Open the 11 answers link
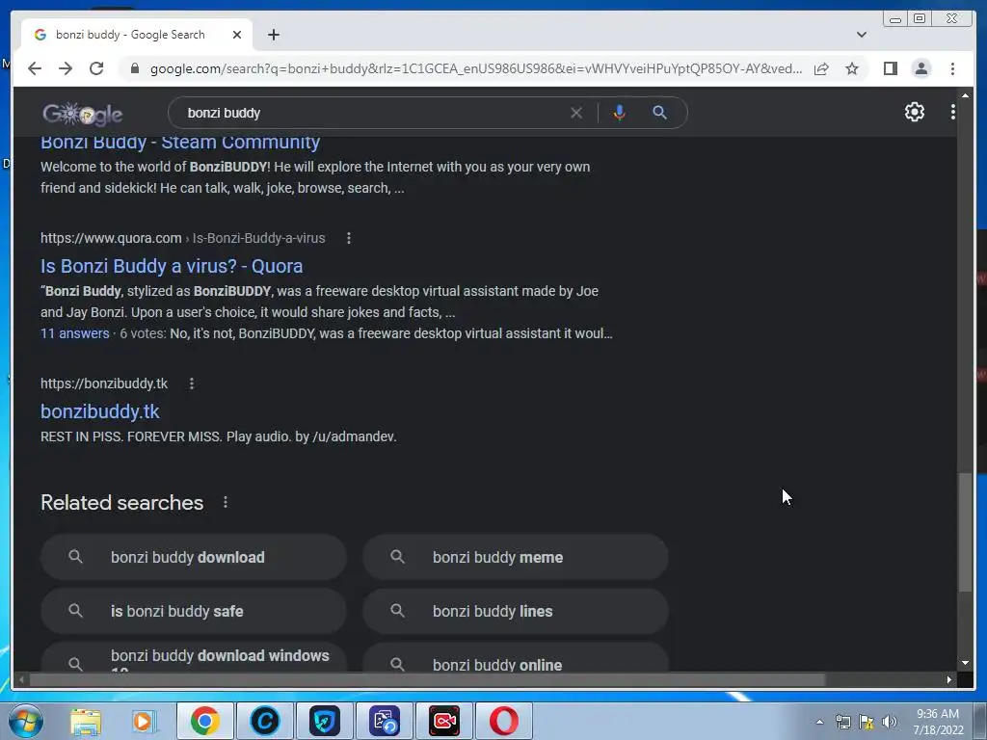This screenshot has height=740, width=987. point(75,333)
